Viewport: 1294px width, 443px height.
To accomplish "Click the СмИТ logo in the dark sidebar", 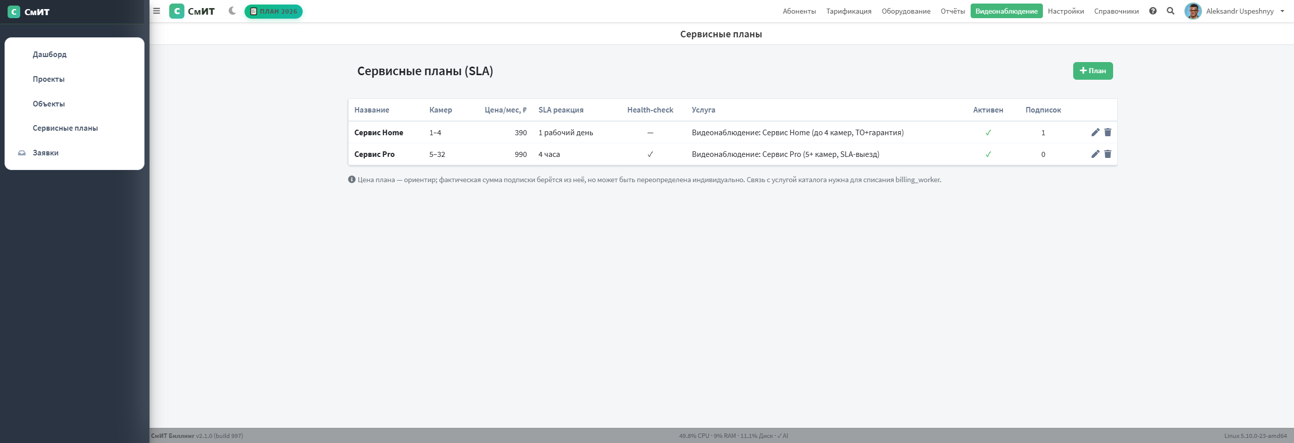I will (x=29, y=12).
